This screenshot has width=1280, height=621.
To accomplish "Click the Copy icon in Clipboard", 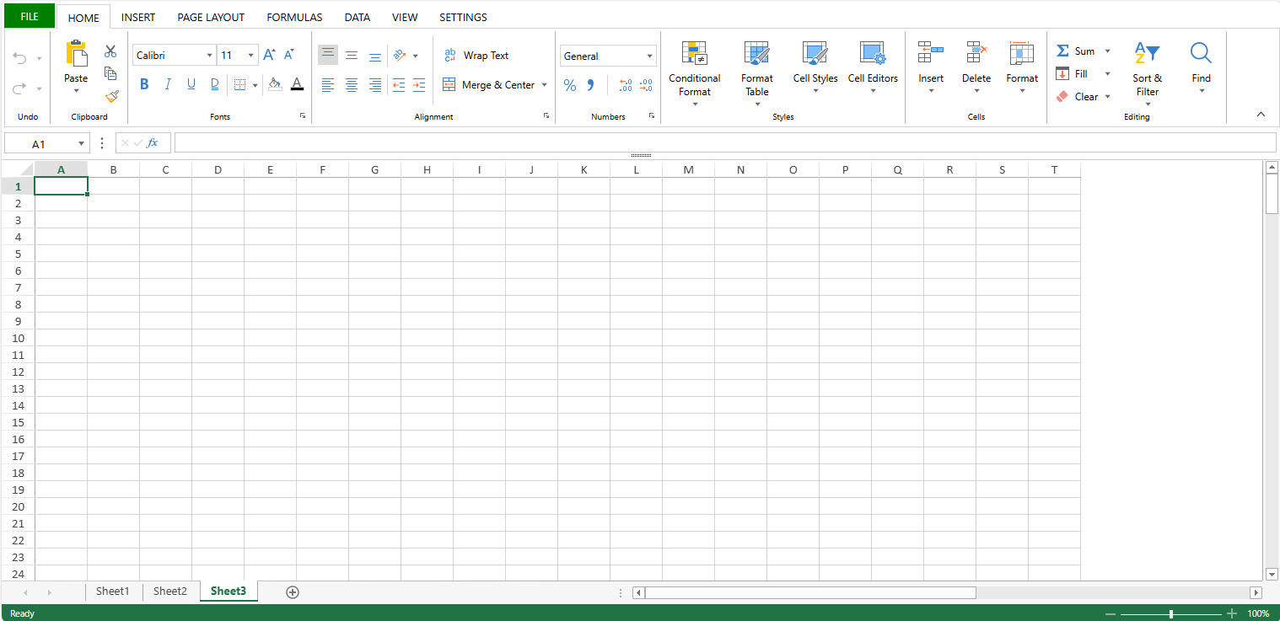I will click(x=110, y=73).
